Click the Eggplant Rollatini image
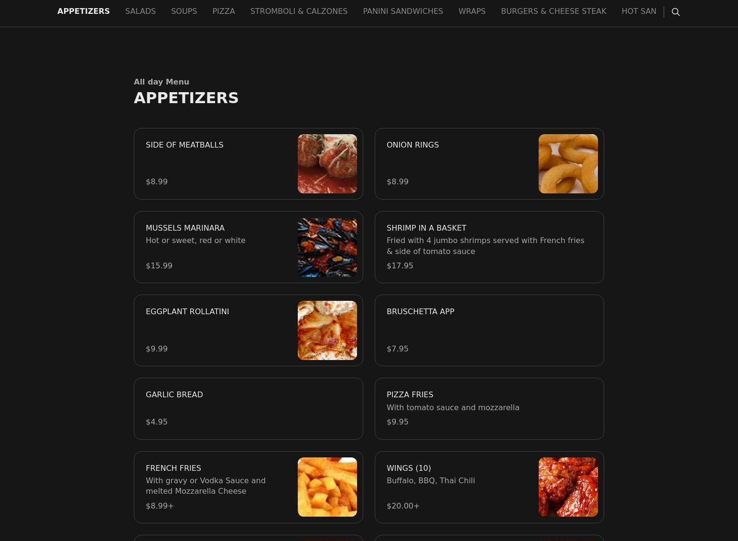 [327, 330]
